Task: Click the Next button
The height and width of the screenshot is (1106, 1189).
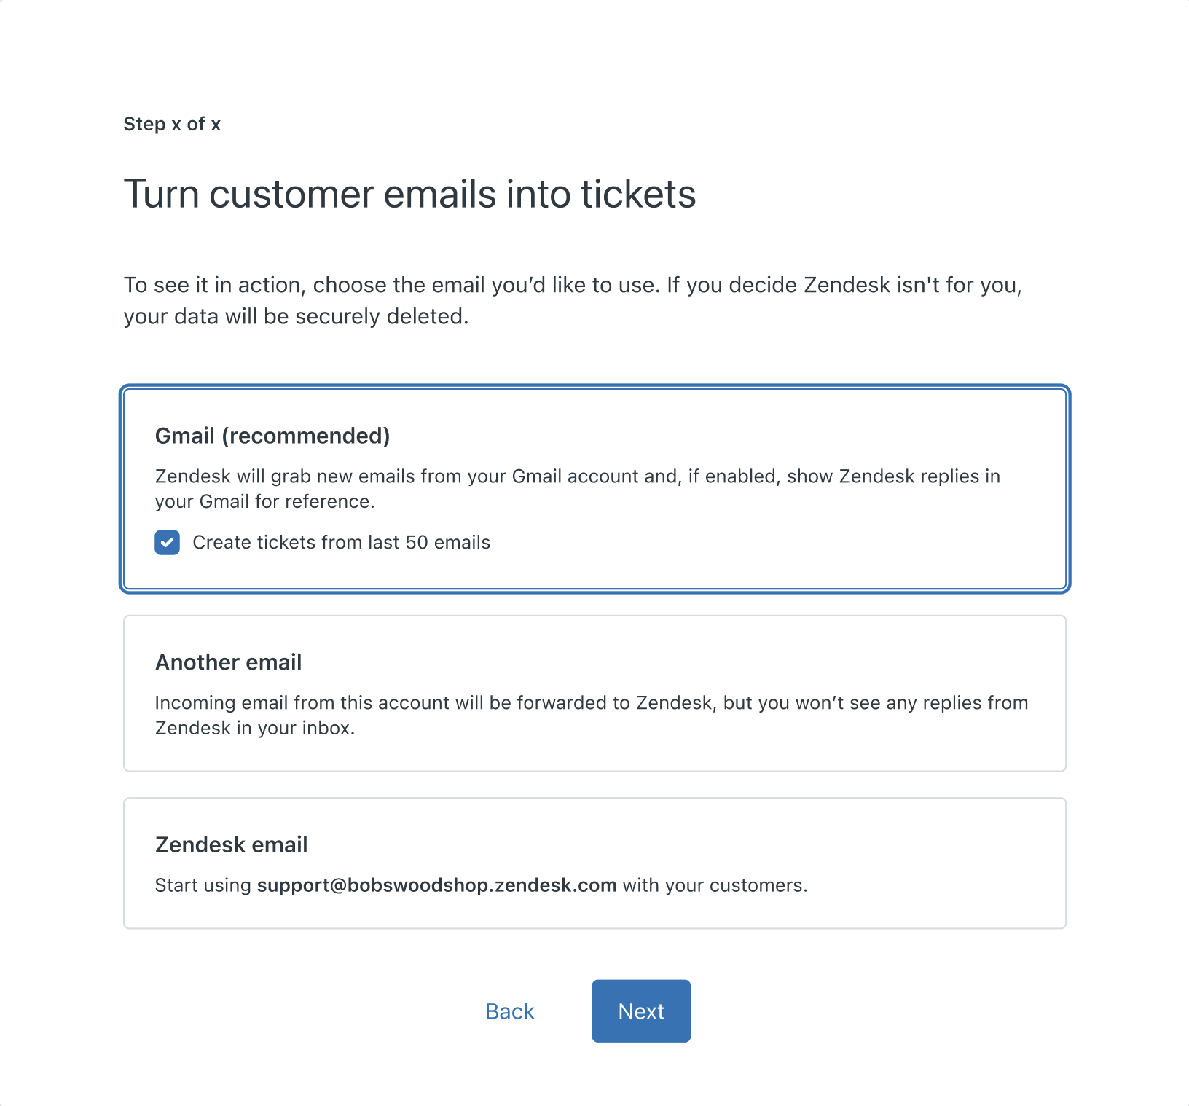Action: (641, 1011)
